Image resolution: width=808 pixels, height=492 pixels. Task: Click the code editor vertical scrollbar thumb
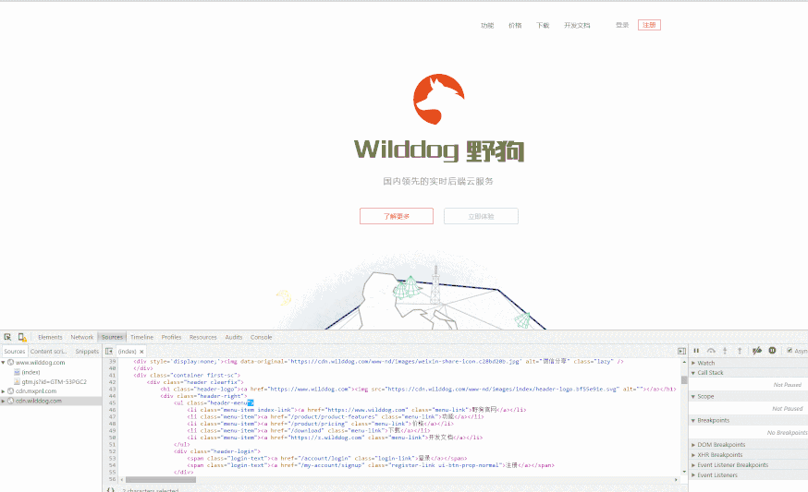pyautogui.click(x=684, y=379)
